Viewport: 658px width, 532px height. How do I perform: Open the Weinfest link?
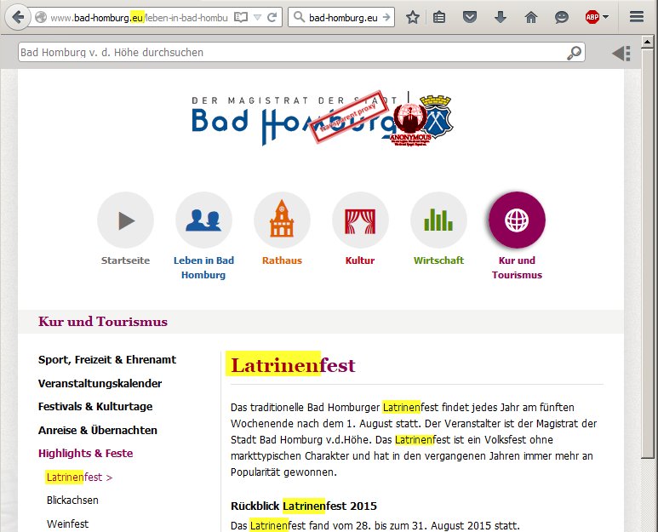click(67, 523)
